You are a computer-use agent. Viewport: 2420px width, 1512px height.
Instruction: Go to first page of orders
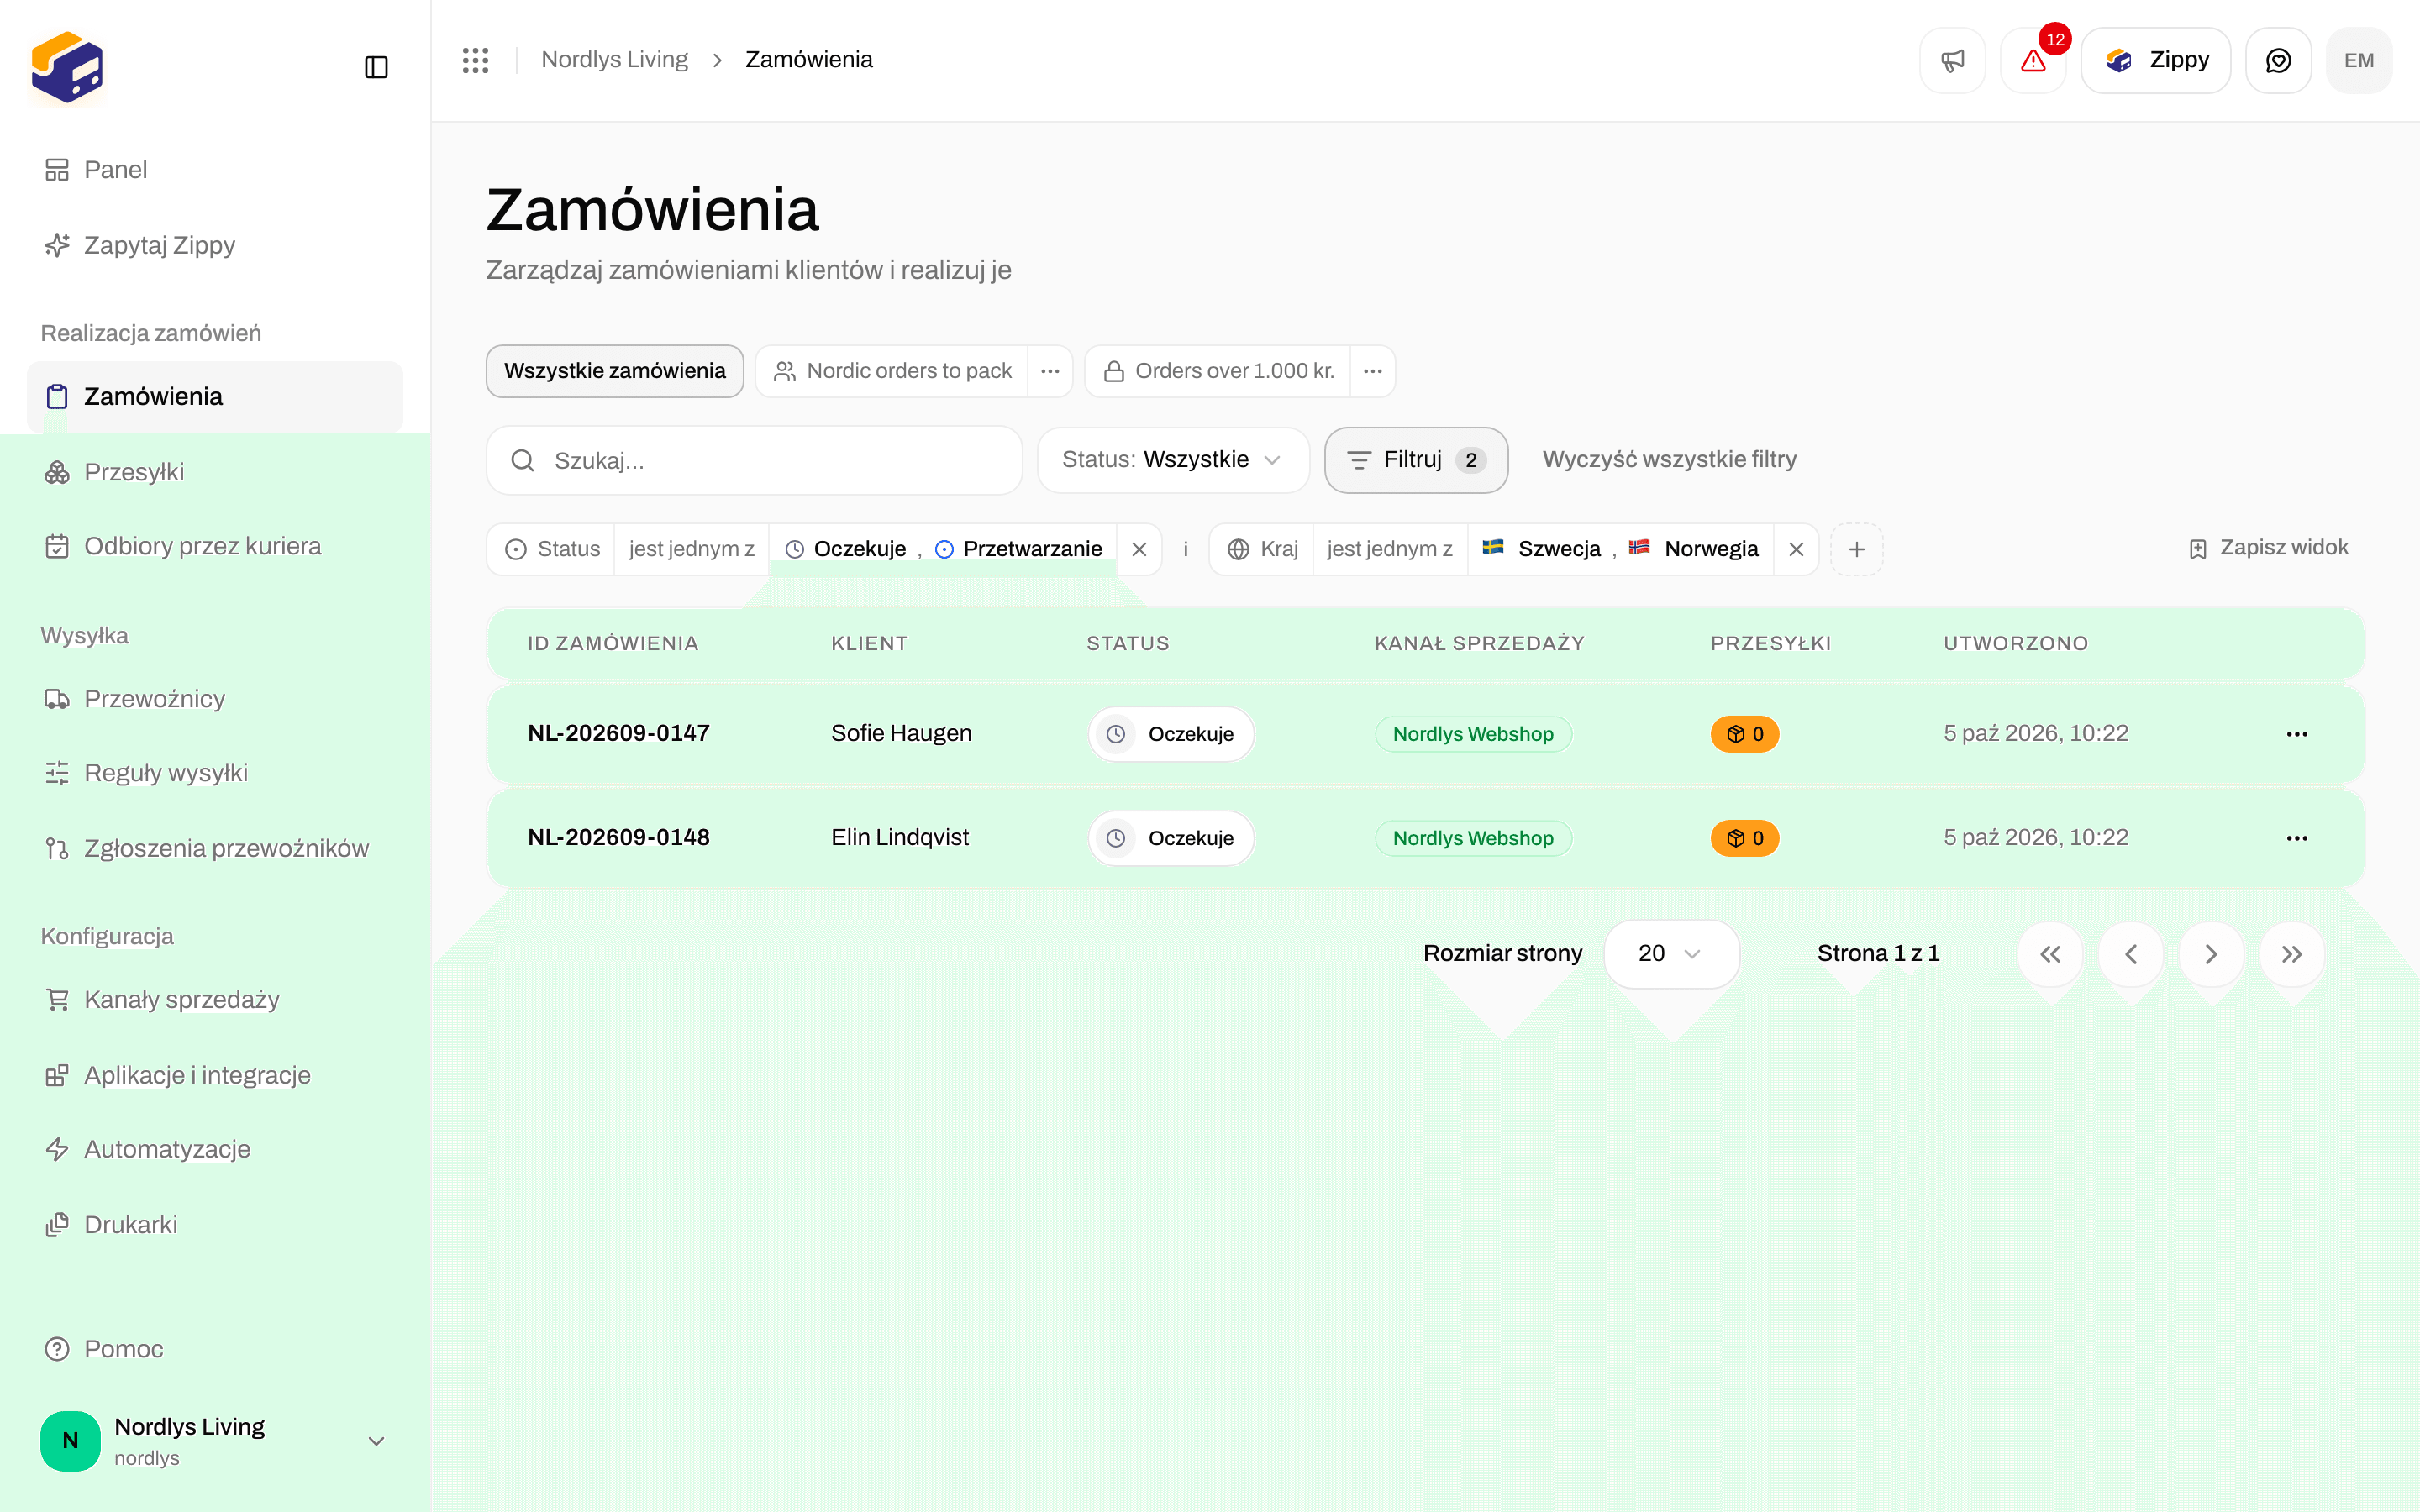pyautogui.click(x=2051, y=954)
